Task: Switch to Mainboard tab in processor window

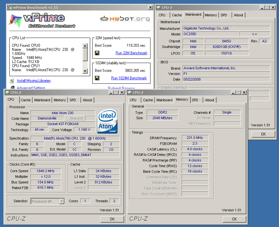Action: point(42,100)
